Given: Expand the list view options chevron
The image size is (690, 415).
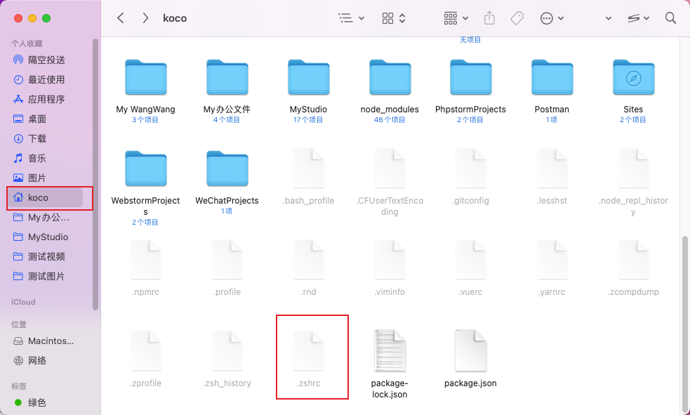Looking at the screenshot, I should pos(360,18).
